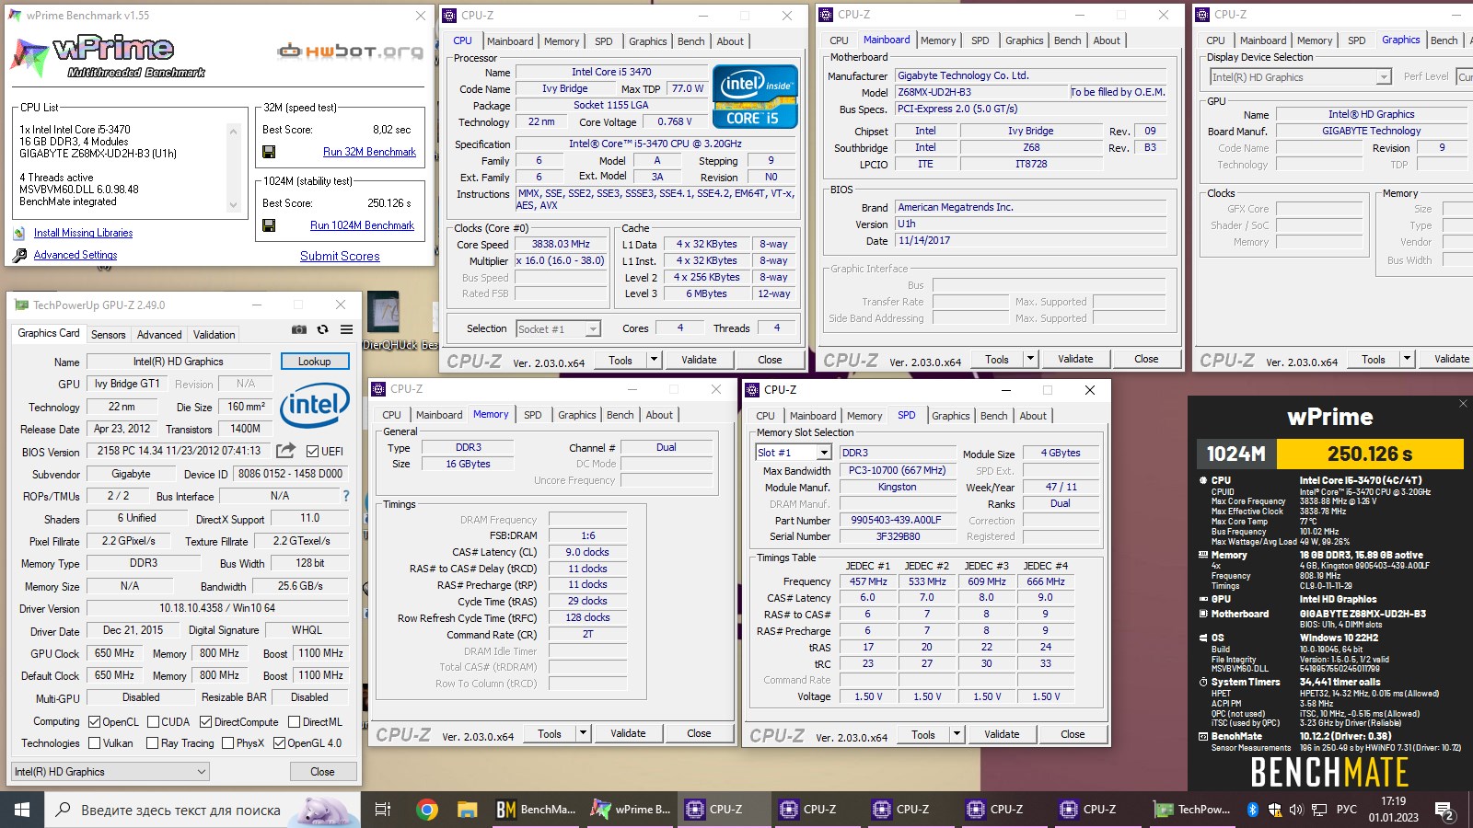Switch to wPrime Benchmark taskbar button
The height and width of the screenshot is (828, 1473).
coord(632,810)
